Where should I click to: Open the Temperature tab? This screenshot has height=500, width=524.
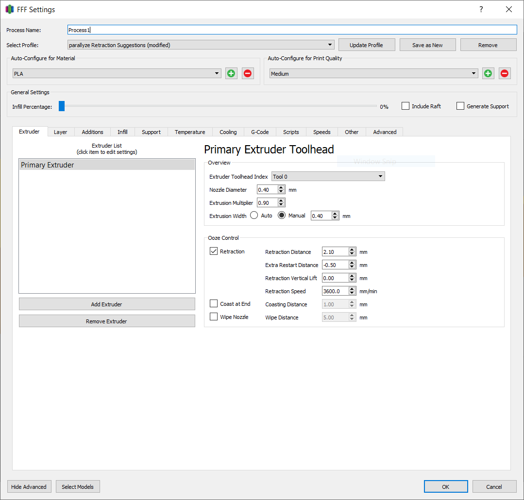tap(190, 132)
